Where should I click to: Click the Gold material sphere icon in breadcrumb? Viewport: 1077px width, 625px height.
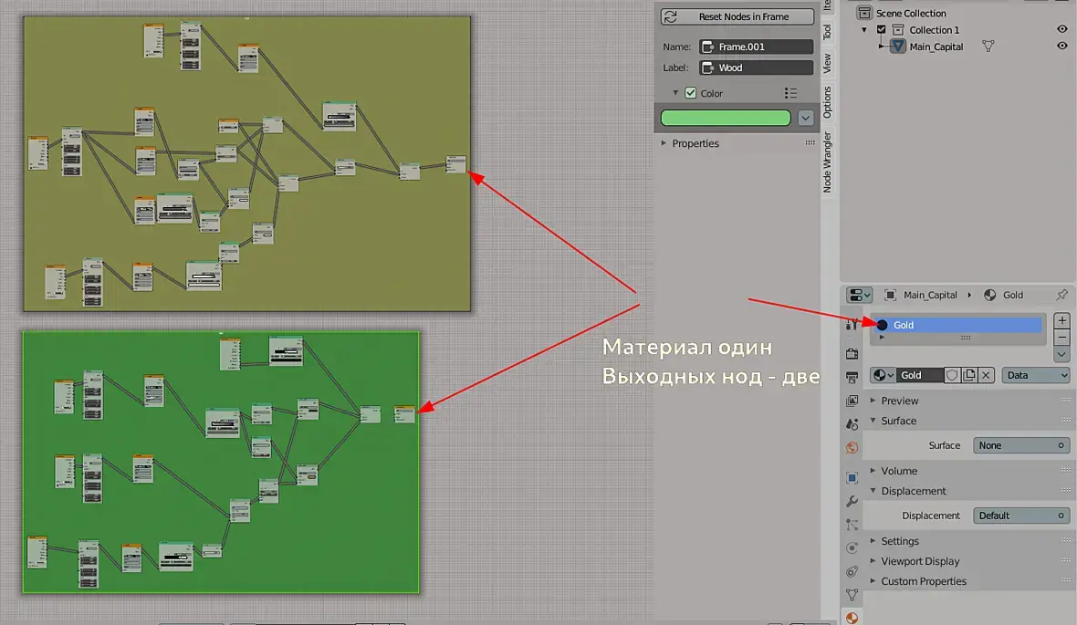tap(989, 295)
